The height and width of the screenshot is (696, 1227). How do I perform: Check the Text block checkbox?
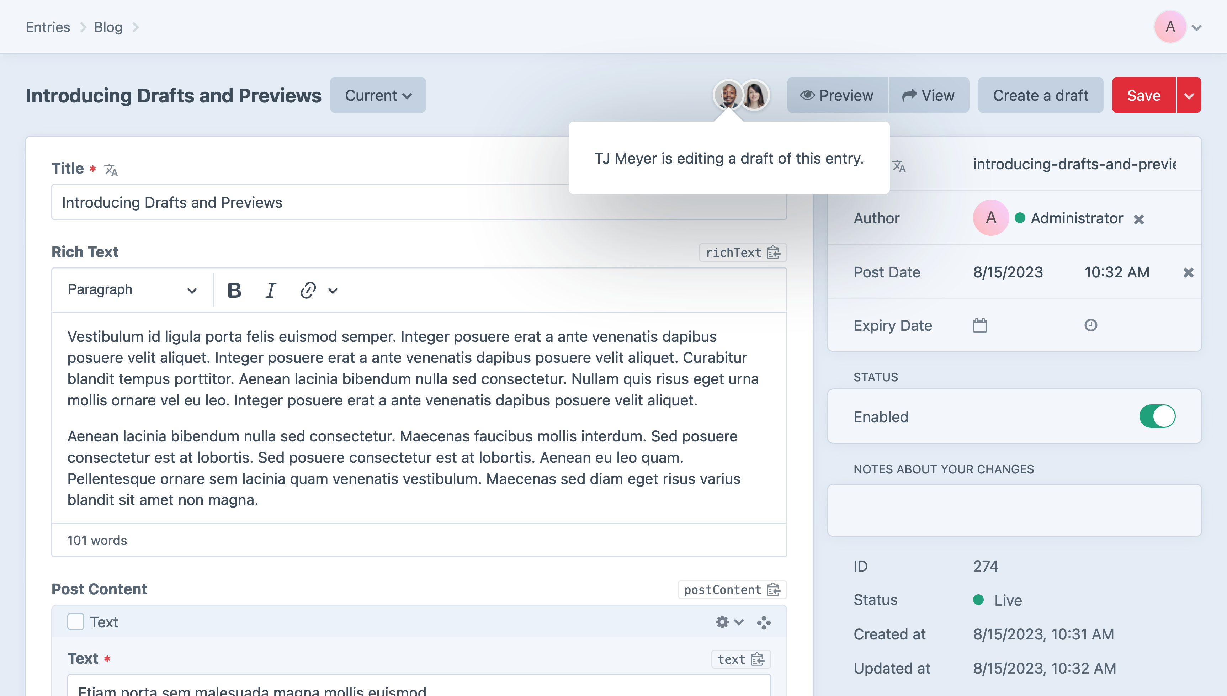(75, 621)
